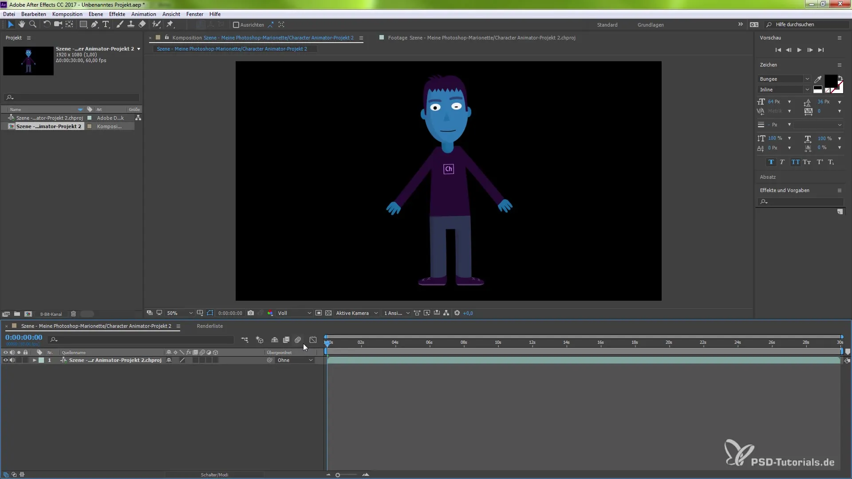
Task: Open the composition mini-flowchart in timeline
Action: point(245,340)
